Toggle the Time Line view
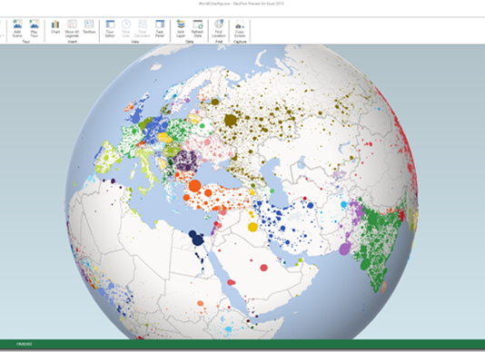Screen dimensions: 485x352 click(x=125, y=28)
